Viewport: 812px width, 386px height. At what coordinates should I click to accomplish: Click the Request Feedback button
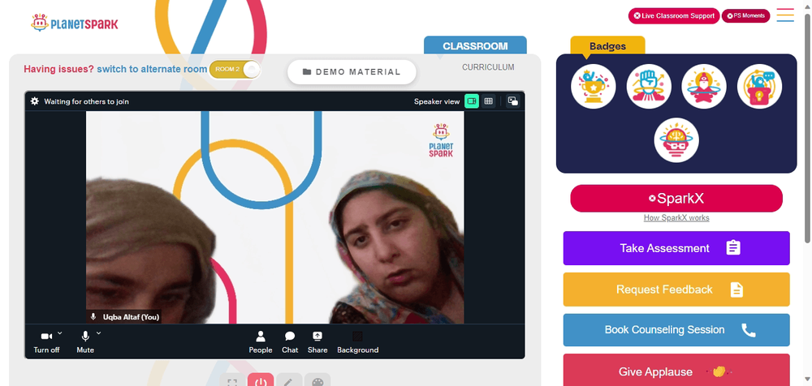(x=676, y=289)
